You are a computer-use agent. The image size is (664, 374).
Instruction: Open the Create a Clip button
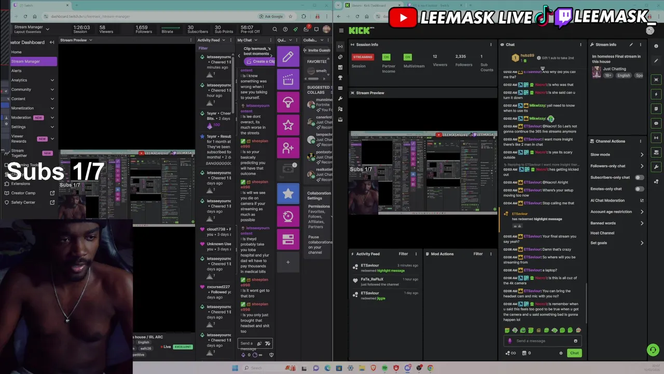[x=259, y=61]
